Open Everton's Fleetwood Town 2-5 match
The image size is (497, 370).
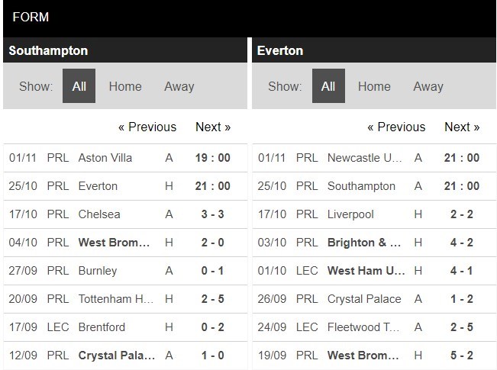coord(374,327)
